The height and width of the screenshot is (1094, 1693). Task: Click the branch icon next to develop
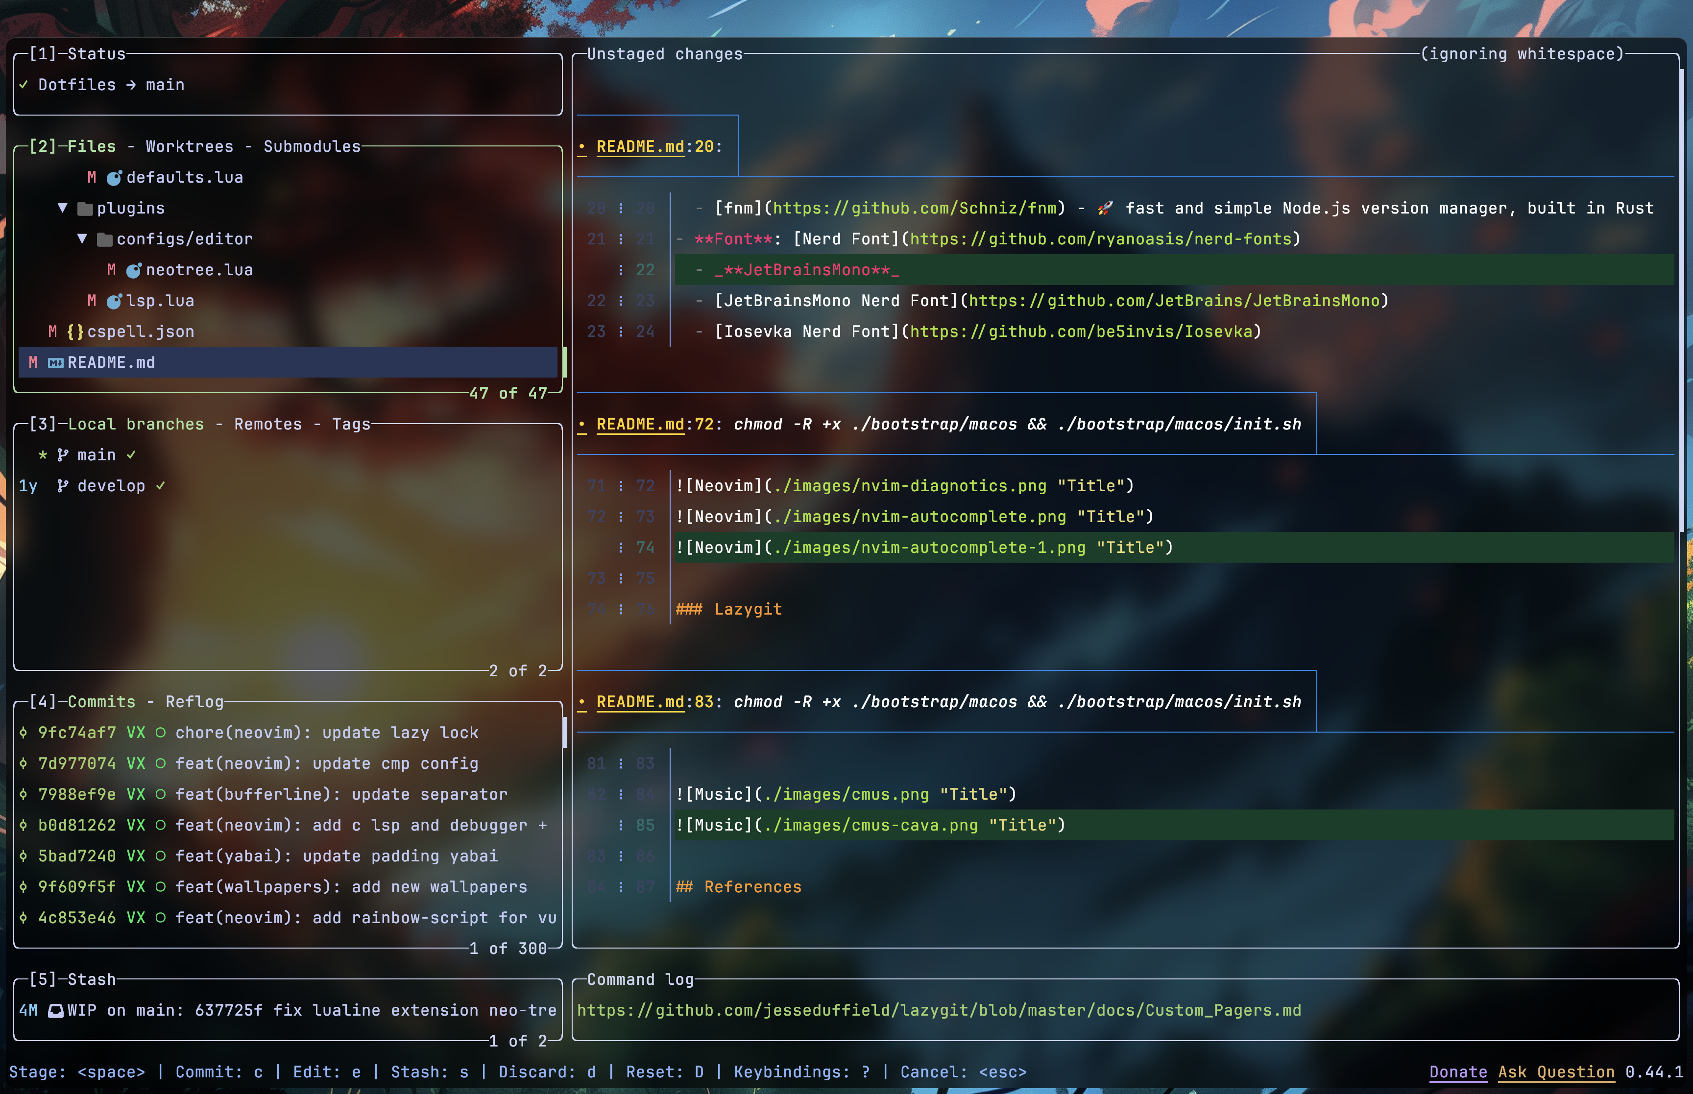[63, 486]
